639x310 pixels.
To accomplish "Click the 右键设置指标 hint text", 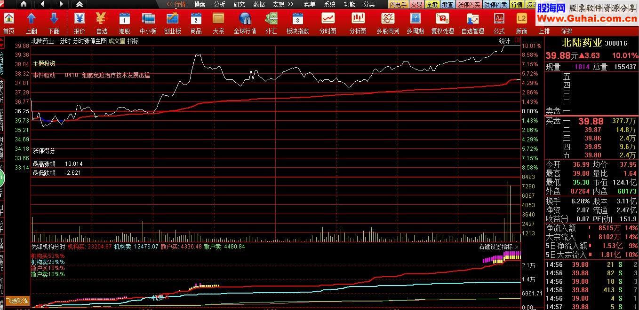I will pyautogui.click(x=496, y=247).
